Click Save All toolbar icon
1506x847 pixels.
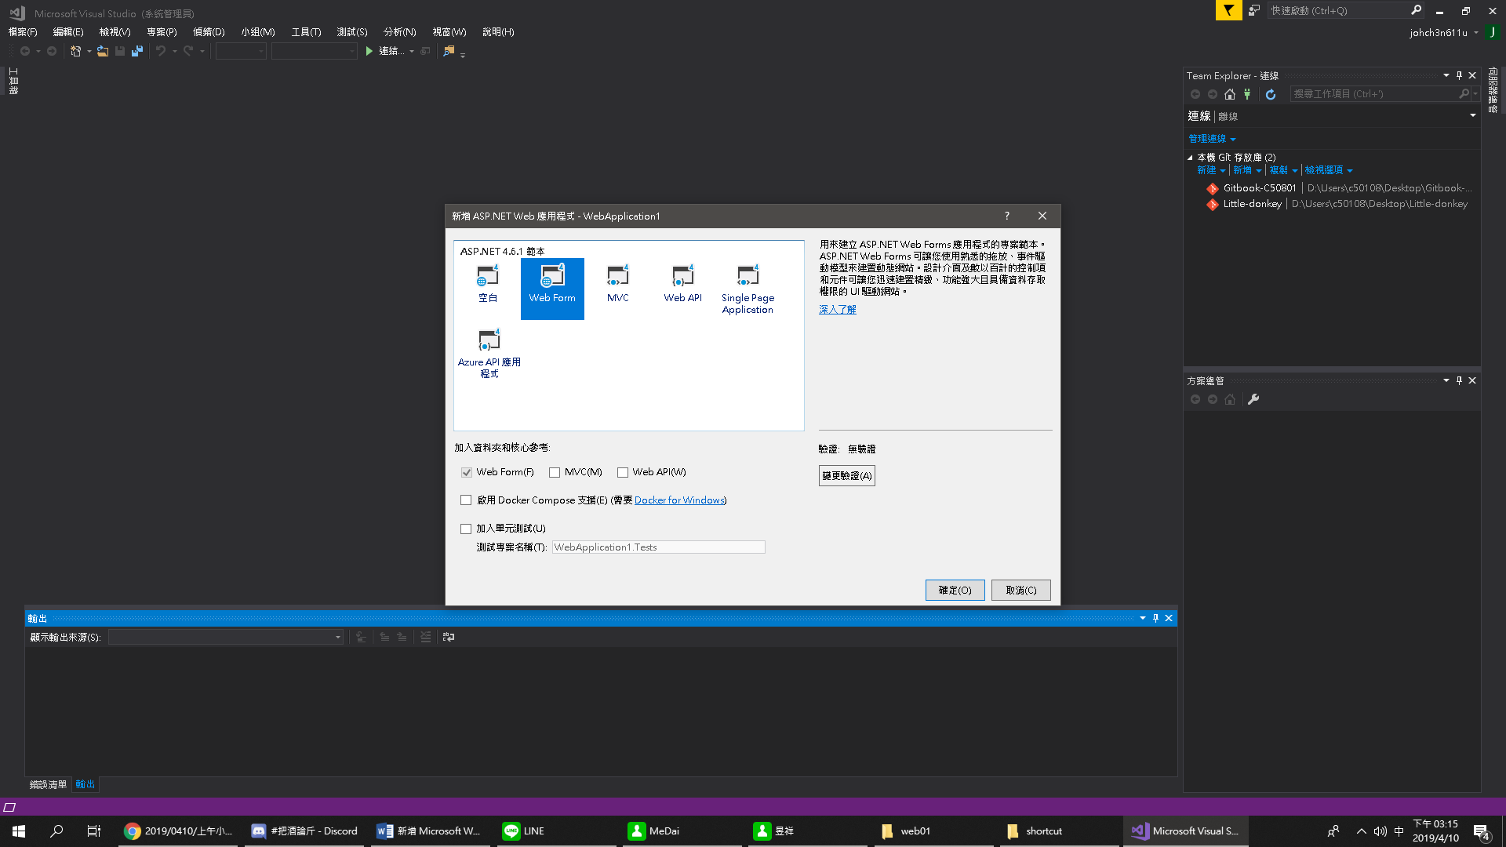click(137, 51)
